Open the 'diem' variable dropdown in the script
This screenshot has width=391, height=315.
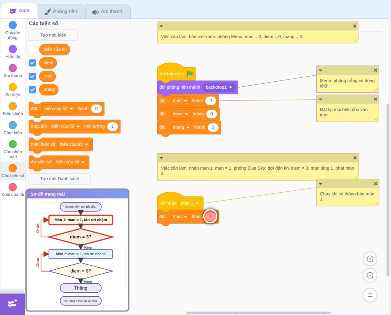click(x=180, y=114)
